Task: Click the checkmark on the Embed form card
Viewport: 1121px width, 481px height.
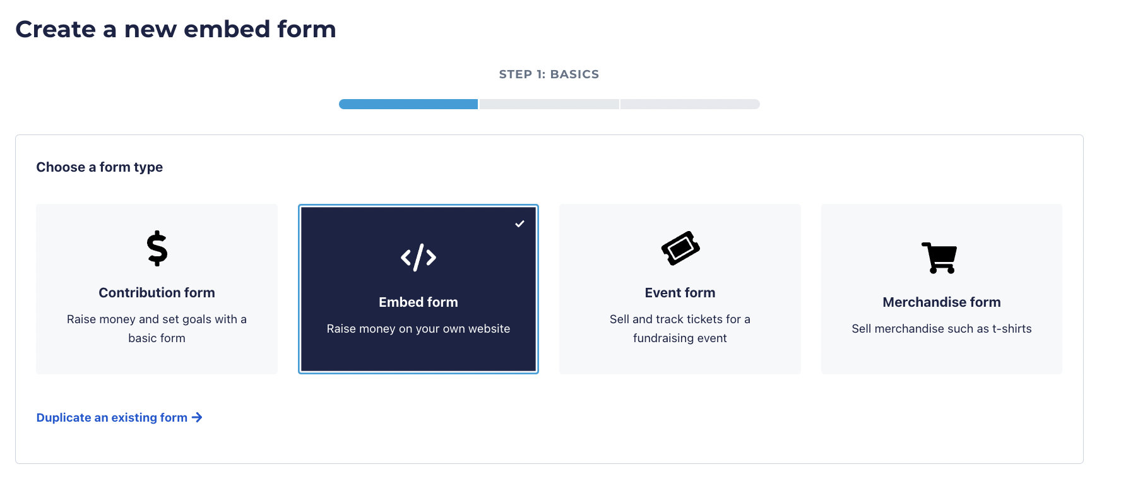Action: point(519,224)
